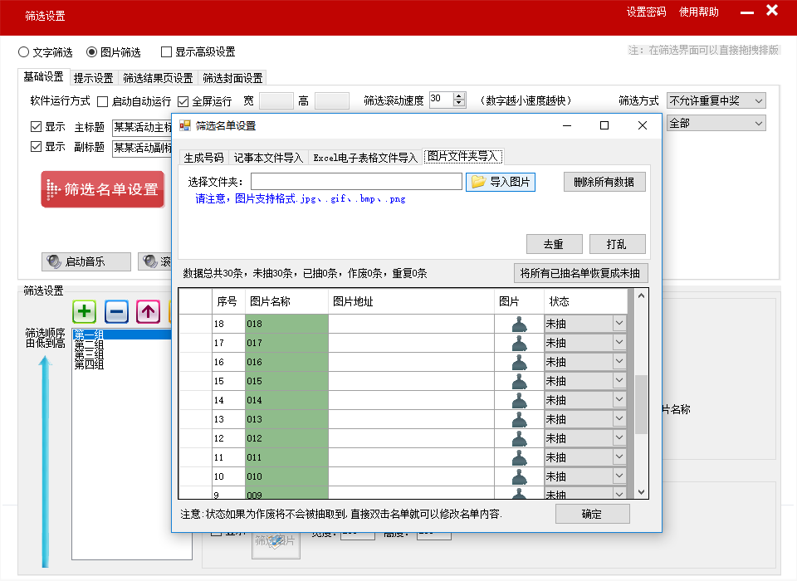Open the Excel电子表格文件导入 tab
This screenshot has width=797, height=581.
point(364,157)
